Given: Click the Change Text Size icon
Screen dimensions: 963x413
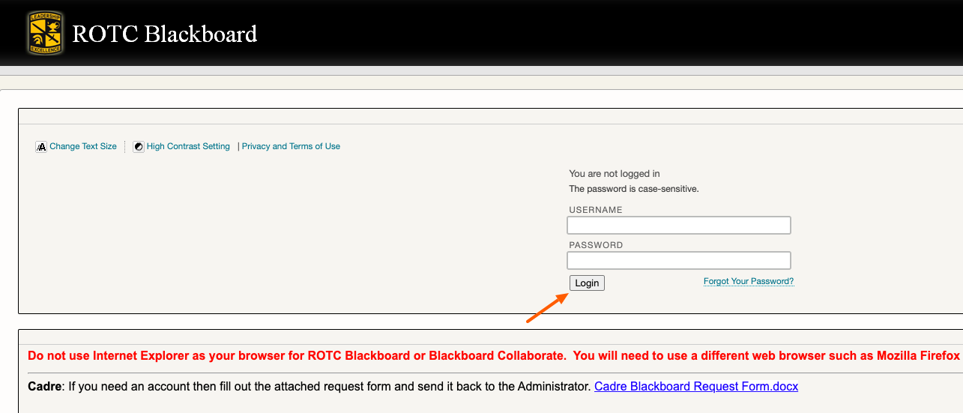Looking at the screenshot, I should [41, 147].
